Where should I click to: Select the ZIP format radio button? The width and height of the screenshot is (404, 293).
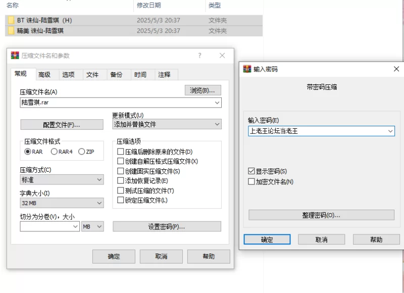click(x=81, y=152)
